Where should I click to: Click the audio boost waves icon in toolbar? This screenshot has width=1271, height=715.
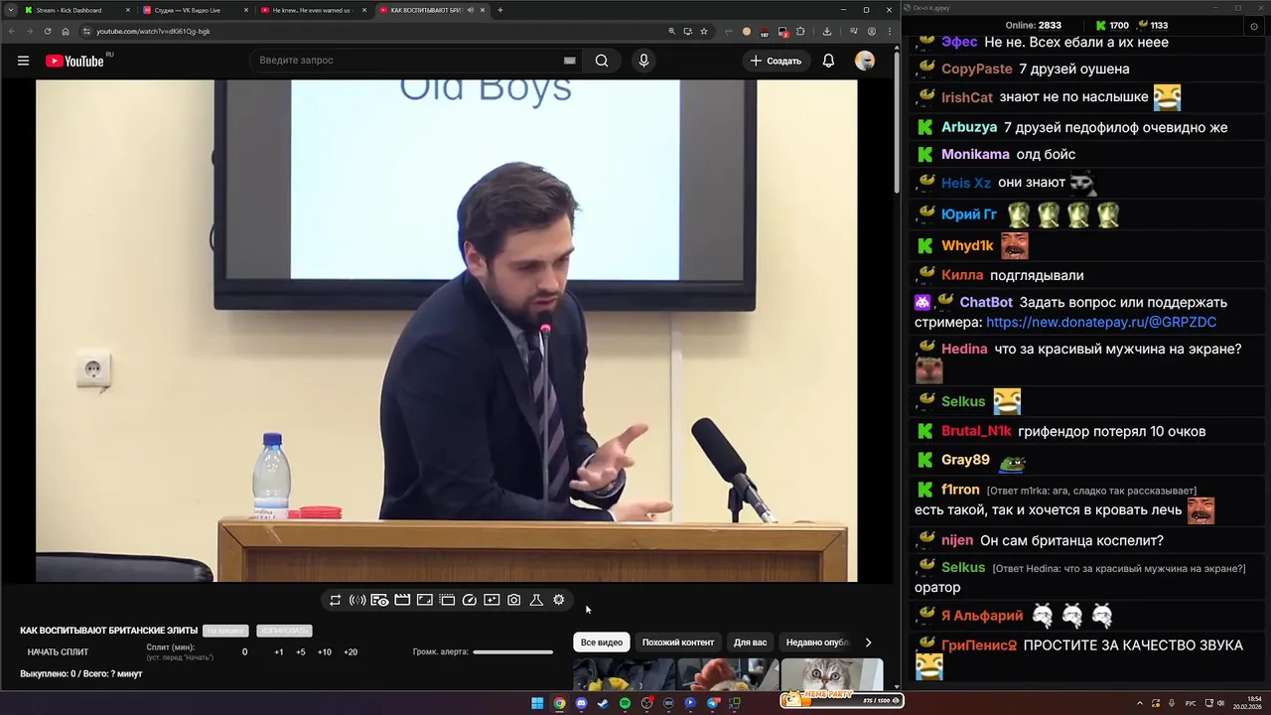click(x=357, y=600)
